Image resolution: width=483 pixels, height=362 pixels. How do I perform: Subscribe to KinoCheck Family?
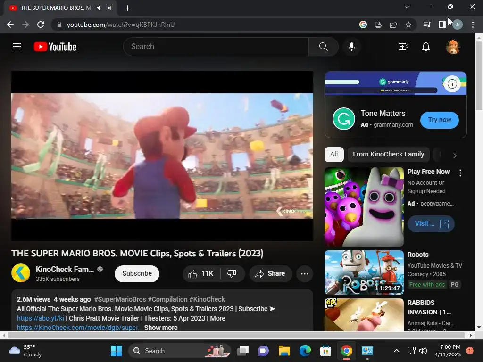point(137,274)
